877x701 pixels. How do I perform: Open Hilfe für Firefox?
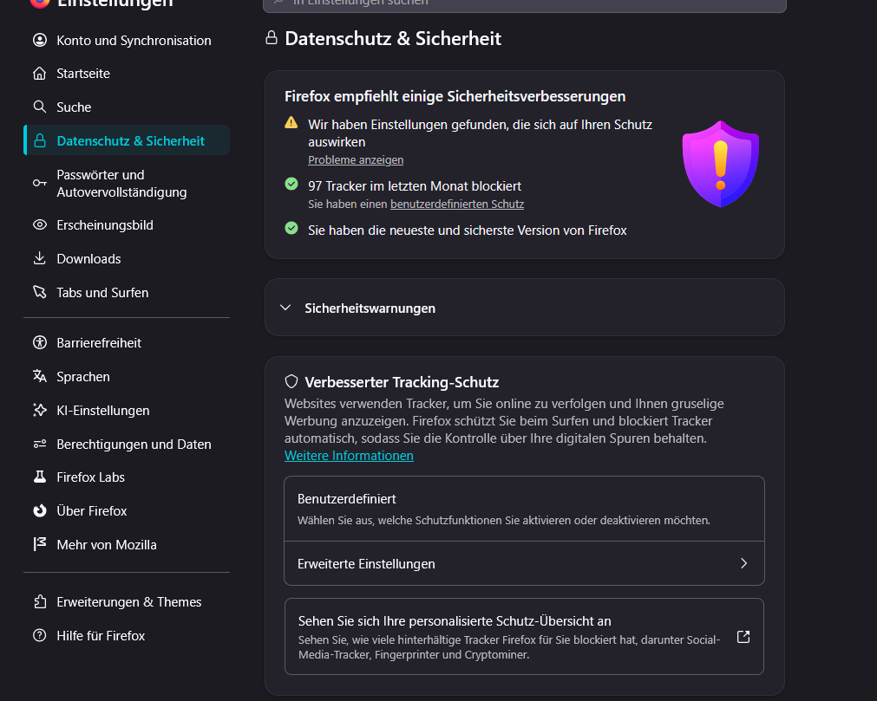click(127, 636)
